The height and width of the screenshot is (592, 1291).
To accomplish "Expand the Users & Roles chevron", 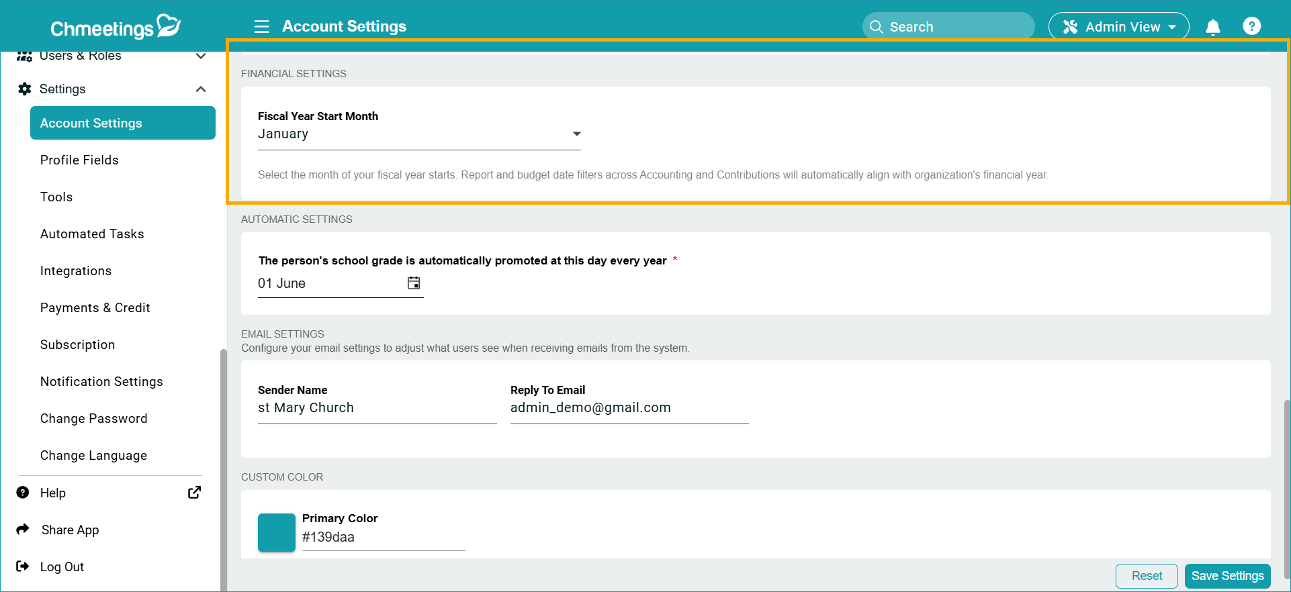I will 201,56.
